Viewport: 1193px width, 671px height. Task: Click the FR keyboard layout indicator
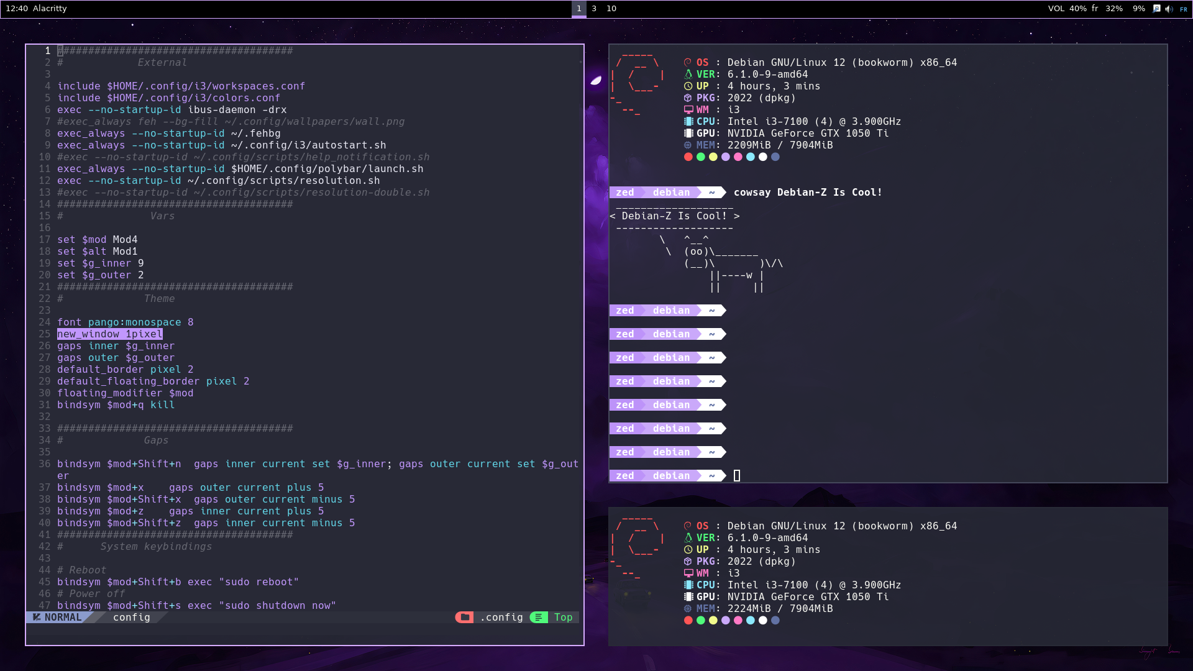click(1184, 9)
